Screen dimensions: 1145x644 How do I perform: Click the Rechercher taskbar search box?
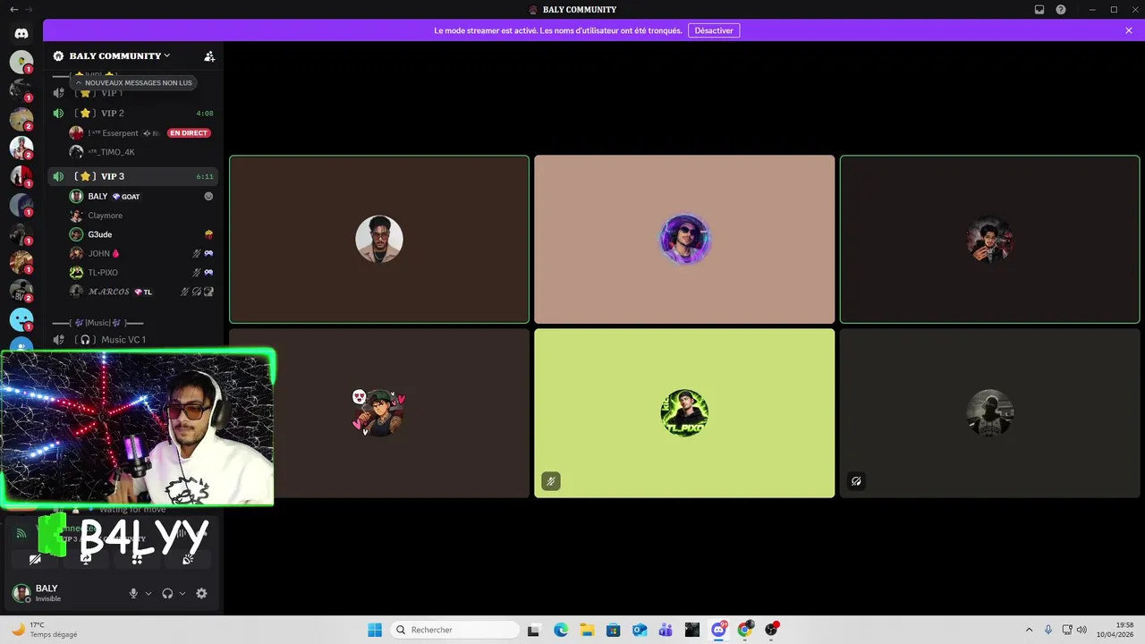pos(454,630)
